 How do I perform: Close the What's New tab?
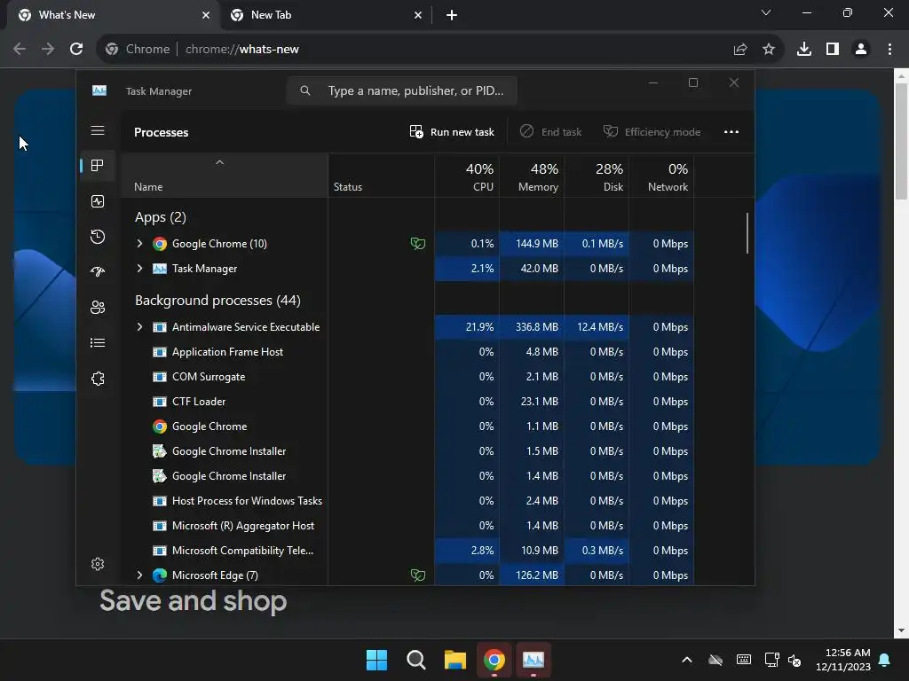pyautogui.click(x=206, y=15)
